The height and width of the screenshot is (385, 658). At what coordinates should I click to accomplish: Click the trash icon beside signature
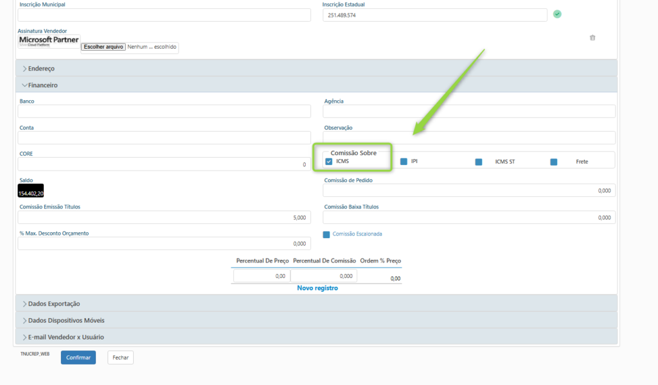pos(592,38)
